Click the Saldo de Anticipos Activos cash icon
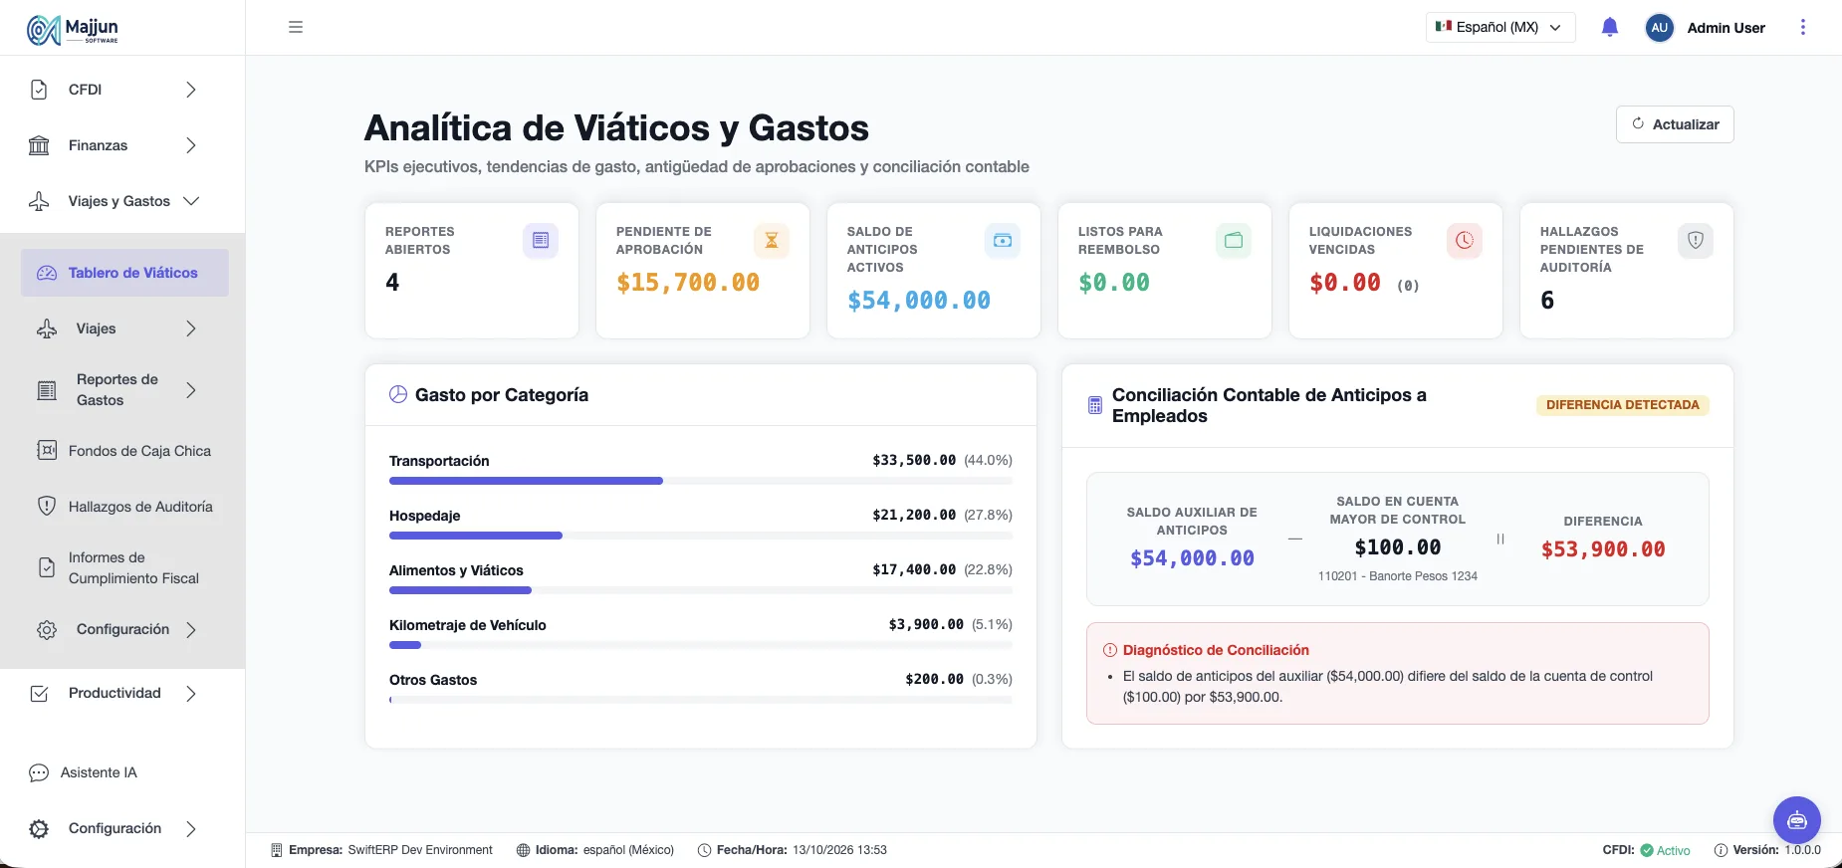The width and height of the screenshot is (1842, 868). [1003, 240]
